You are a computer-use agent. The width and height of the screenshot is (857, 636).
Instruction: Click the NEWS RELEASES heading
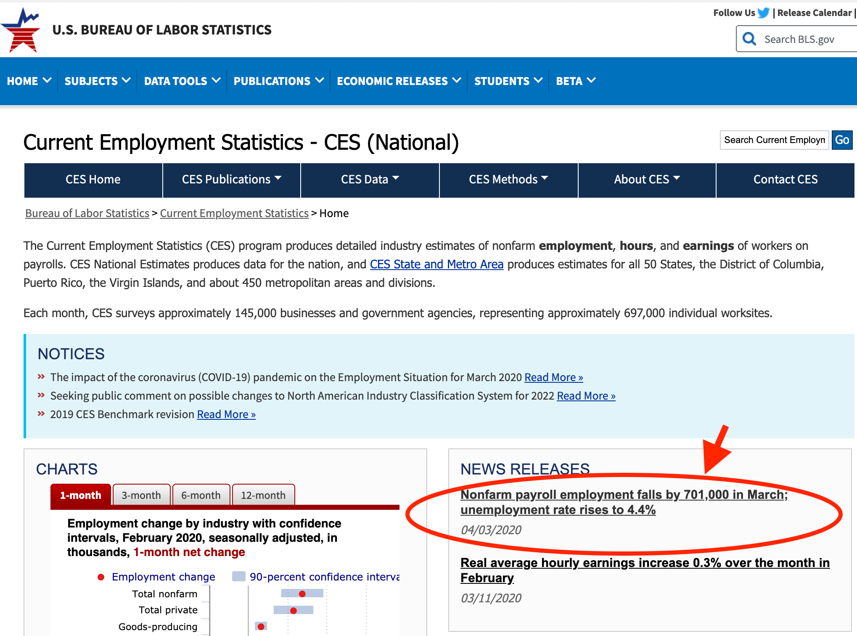pyautogui.click(x=525, y=469)
